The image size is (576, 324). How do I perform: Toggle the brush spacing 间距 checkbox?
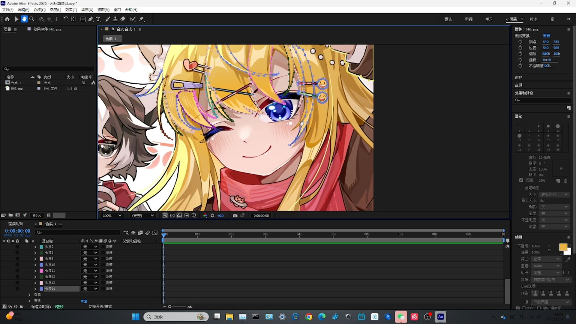(x=521, y=180)
